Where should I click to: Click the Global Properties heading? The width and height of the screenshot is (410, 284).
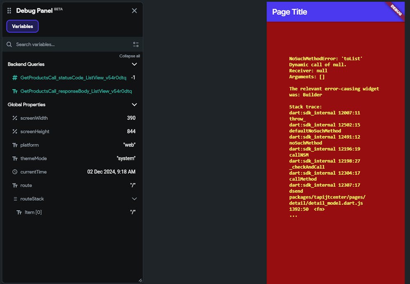coord(26,105)
